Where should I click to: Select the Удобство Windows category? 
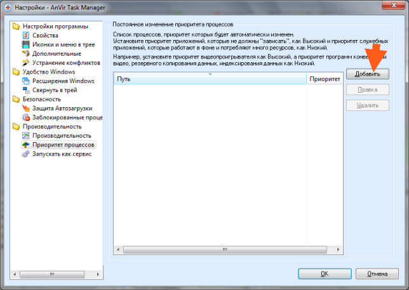point(49,72)
